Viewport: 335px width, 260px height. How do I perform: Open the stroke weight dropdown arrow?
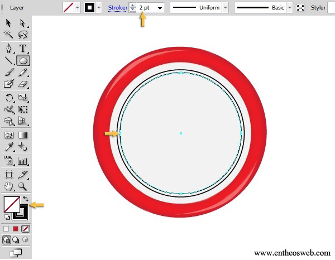point(160,8)
